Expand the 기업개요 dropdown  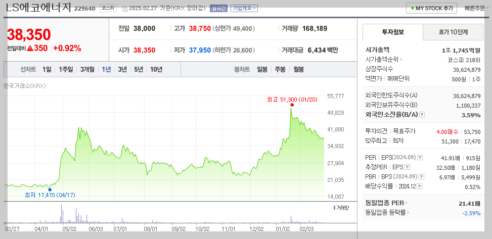[244, 9]
